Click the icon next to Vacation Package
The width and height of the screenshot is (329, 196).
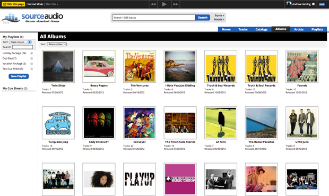tap(32, 64)
